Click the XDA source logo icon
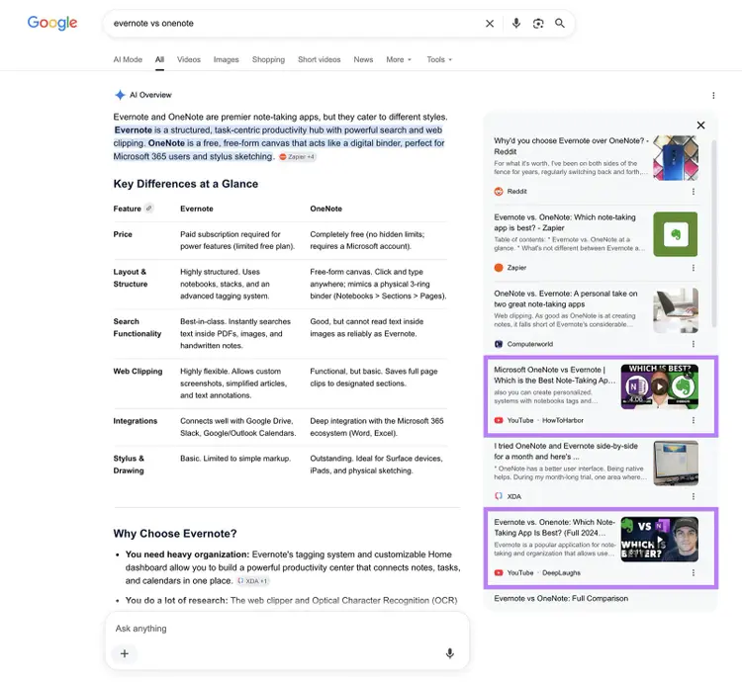 (x=499, y=496)
